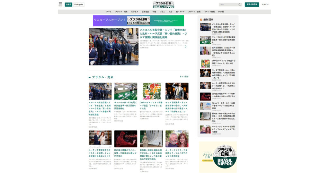Click the リニューアルオープン banner
This screenshot has width=329, height=173.
pos(138,21)
